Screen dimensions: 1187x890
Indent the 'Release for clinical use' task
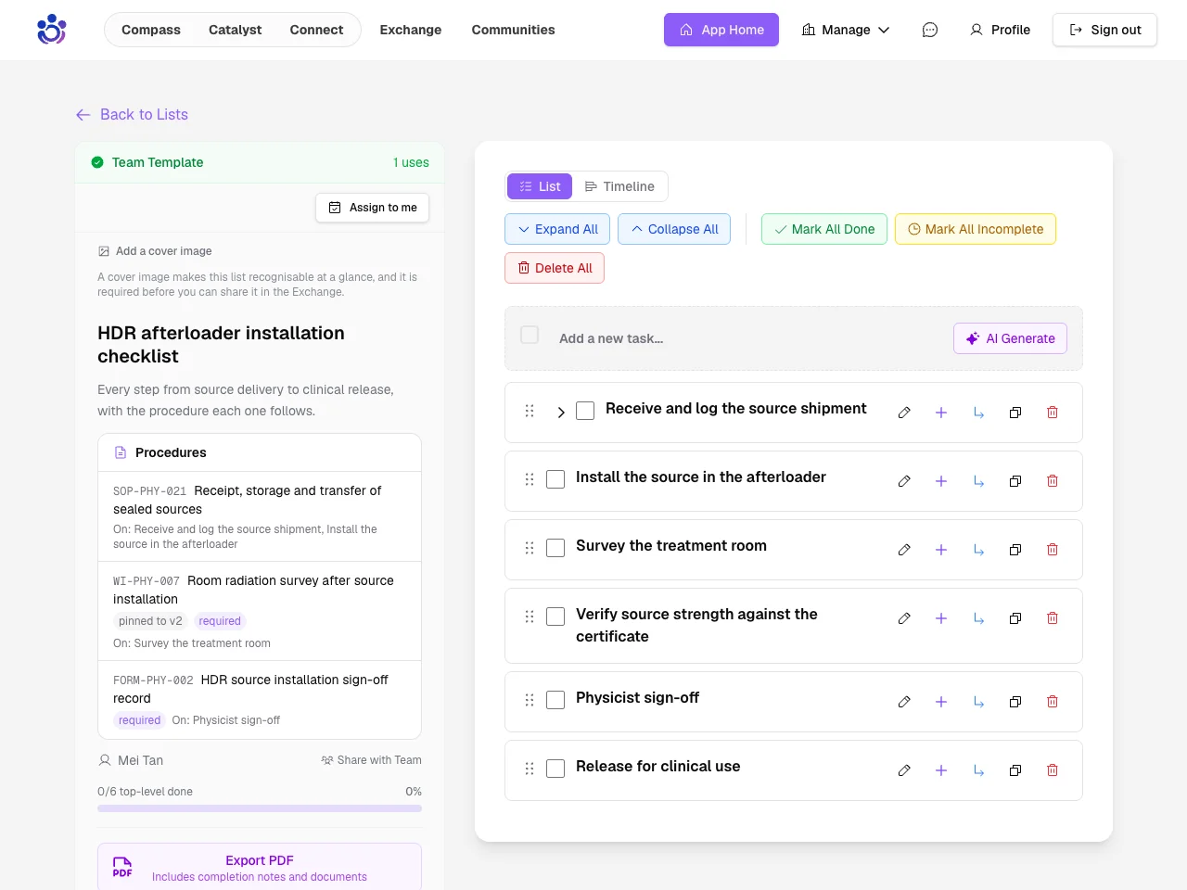[x=978, y=770]
